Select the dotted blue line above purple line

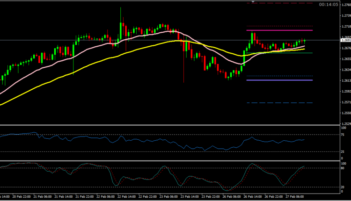(x=281, y=76)
